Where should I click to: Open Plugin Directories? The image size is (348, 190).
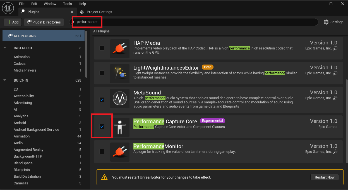coord(44,22)
